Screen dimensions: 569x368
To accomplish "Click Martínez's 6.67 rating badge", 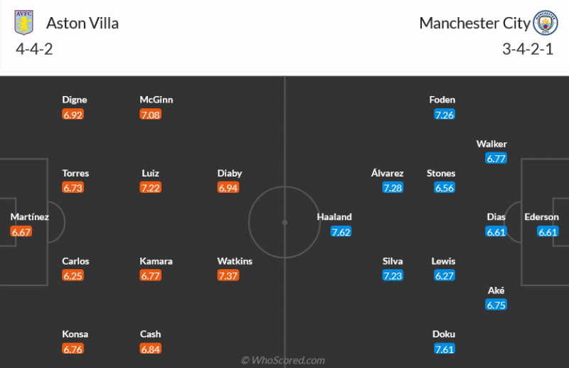I will [x=21, y=231].
